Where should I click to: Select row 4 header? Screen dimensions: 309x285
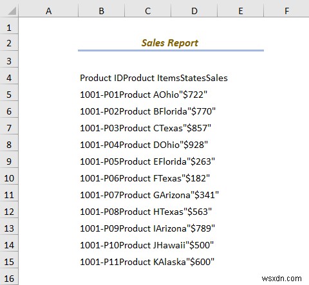pos(9,78)
